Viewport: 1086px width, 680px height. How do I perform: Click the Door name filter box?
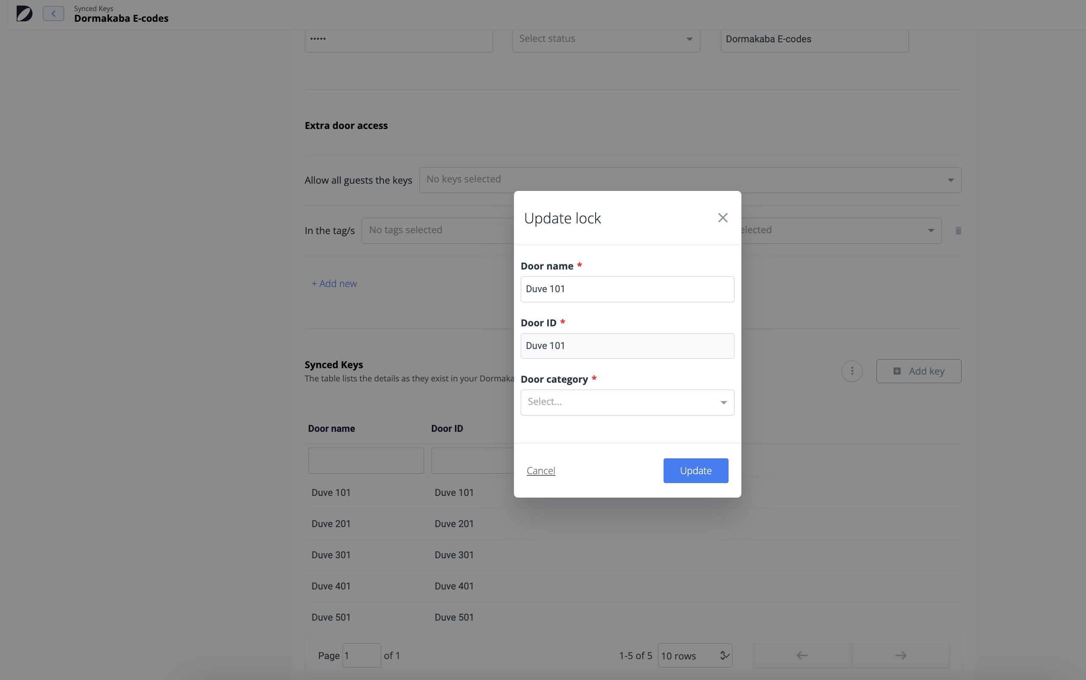[366, 460]
